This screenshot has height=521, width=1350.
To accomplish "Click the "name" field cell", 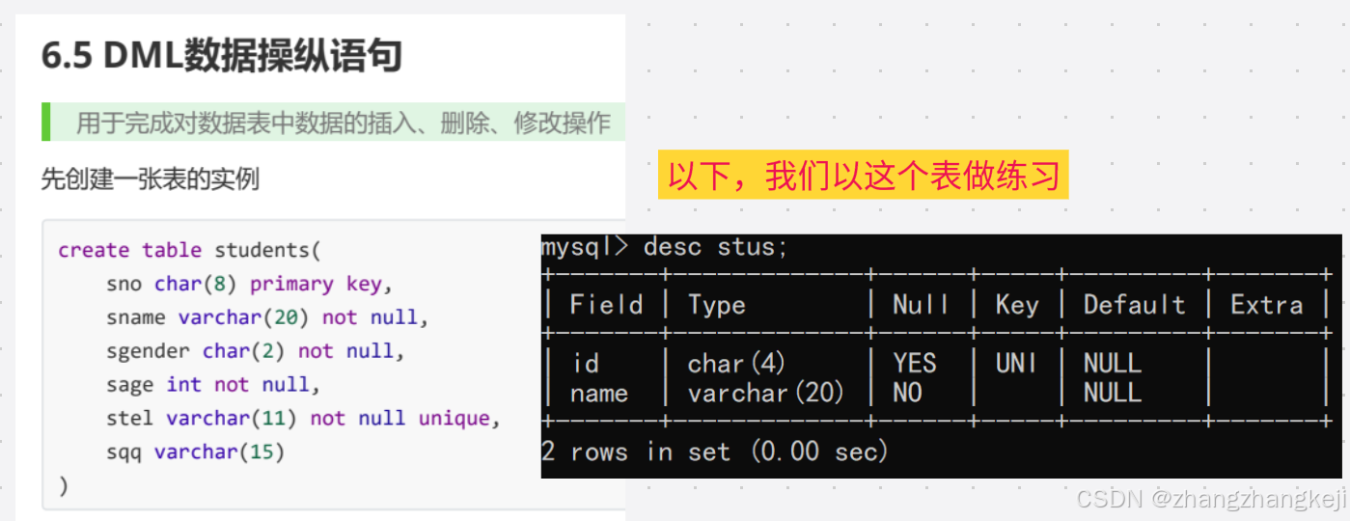I will [599, 394].
